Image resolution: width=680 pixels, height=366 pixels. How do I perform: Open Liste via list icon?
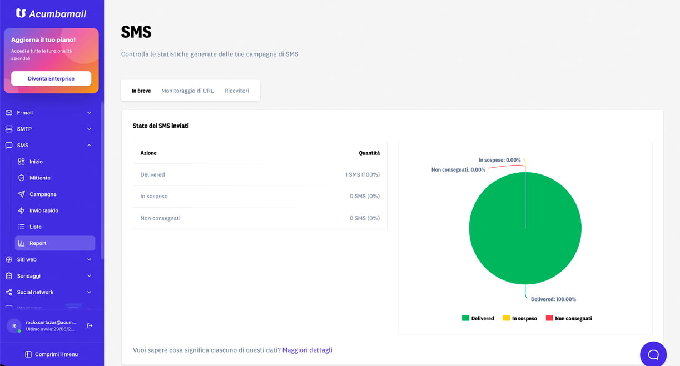pyautogui.click(x=22, y=227)
